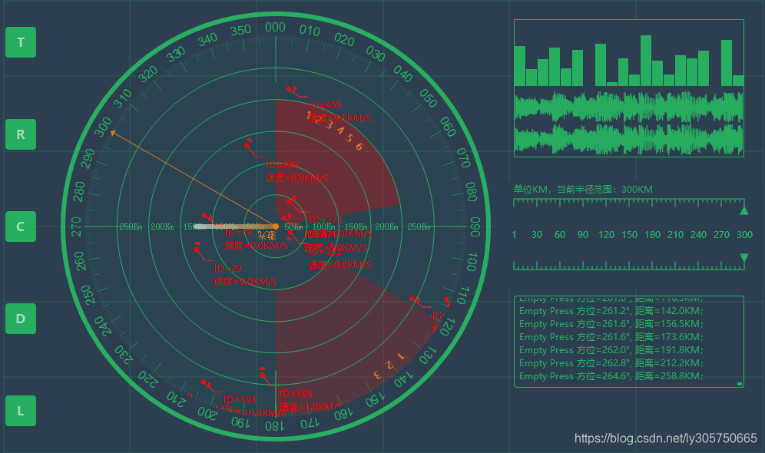Click the 150 scale label on range ruler
This screenshot has height=453, width=765.
click(629, 234)
